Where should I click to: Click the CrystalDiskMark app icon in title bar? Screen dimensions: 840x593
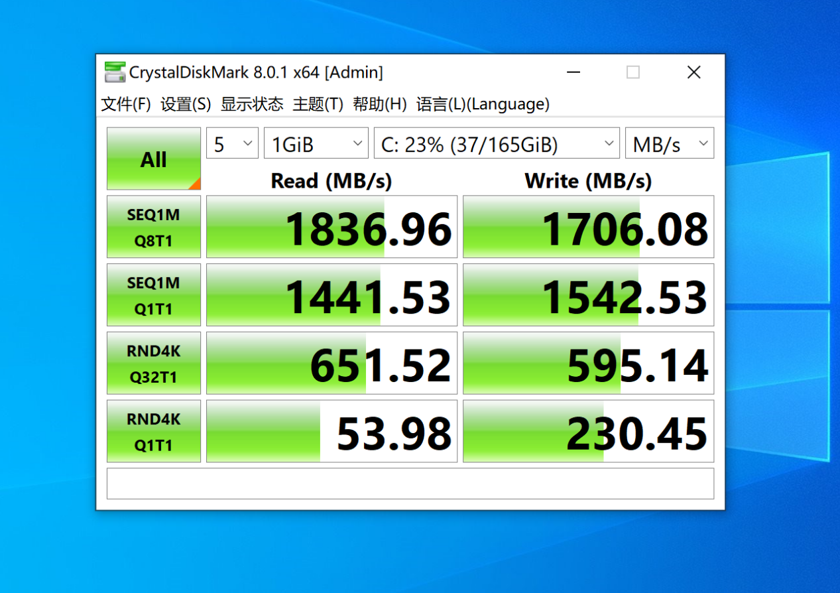tap(115, 72)
